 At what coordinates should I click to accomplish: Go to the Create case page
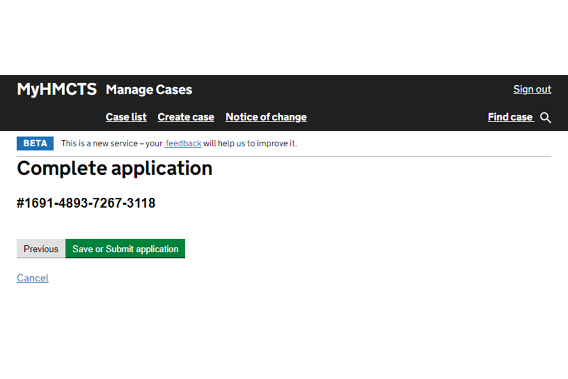[x=186, y=117]
